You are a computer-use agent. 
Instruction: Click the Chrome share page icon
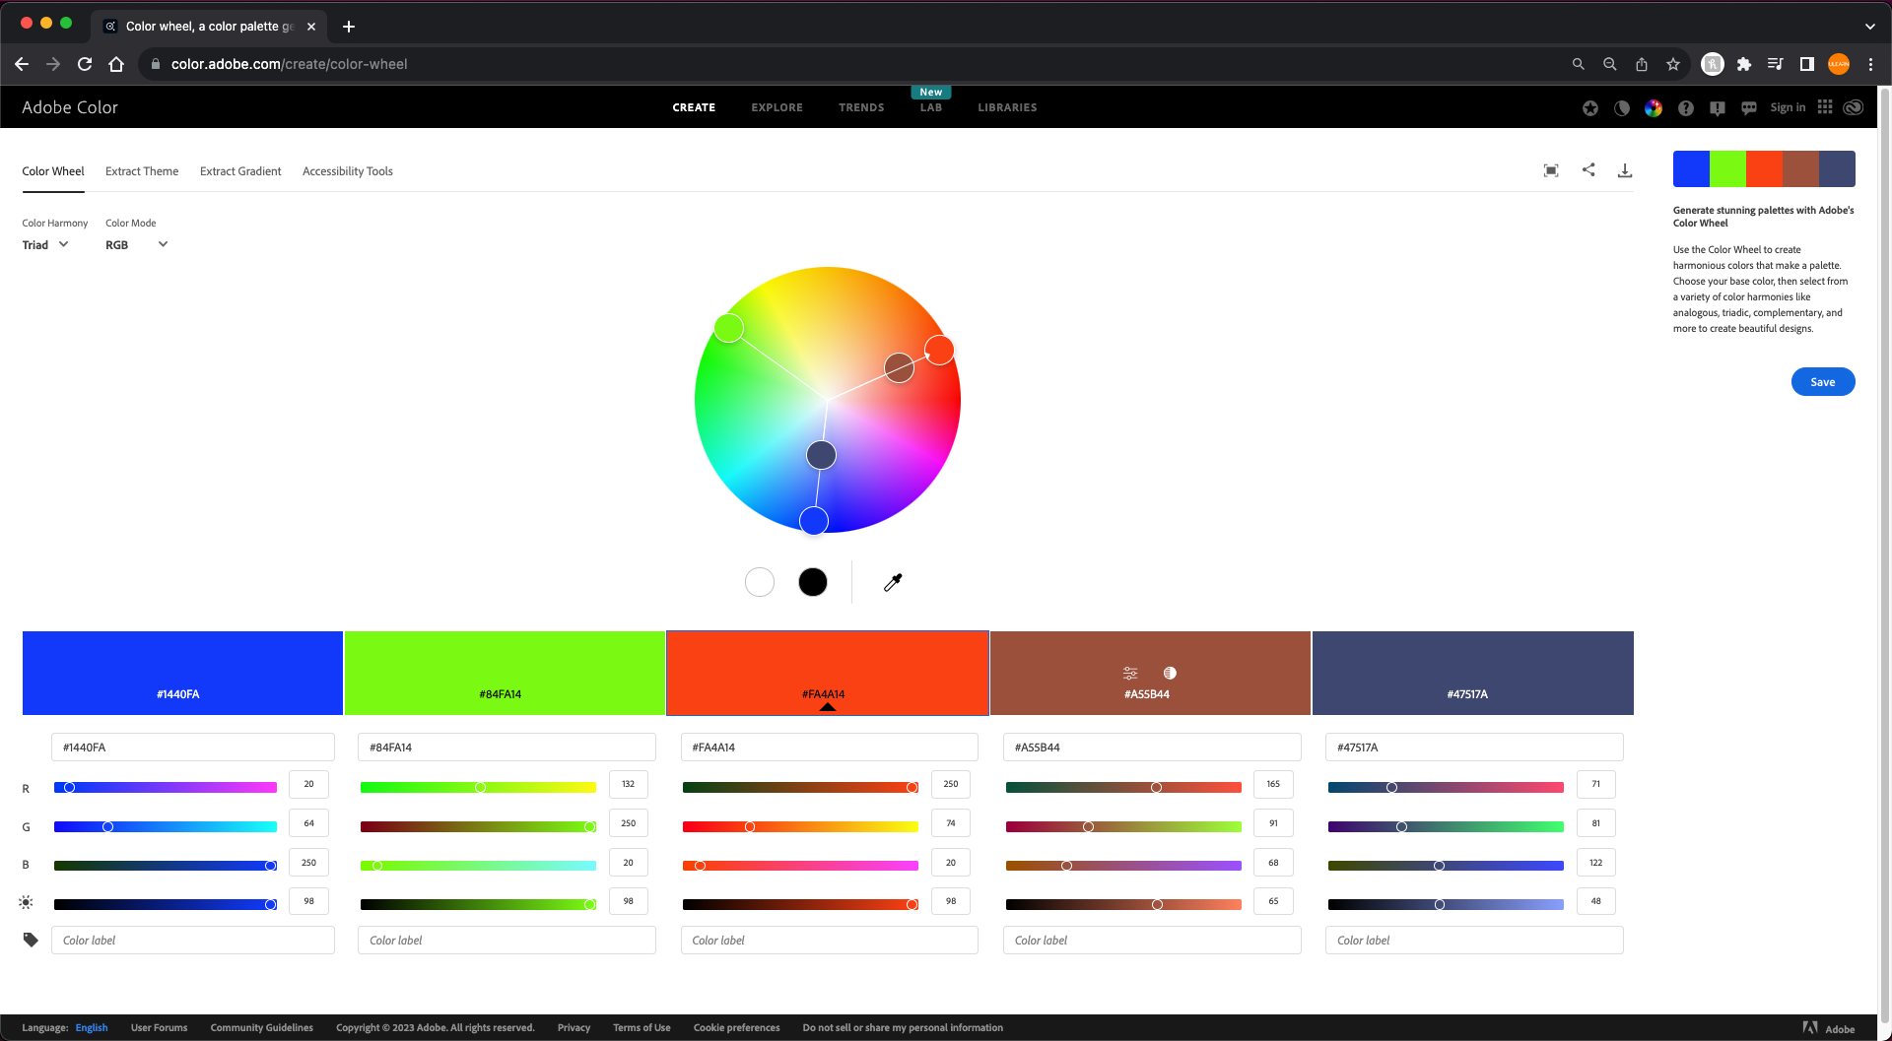[x=1642, y=64]
